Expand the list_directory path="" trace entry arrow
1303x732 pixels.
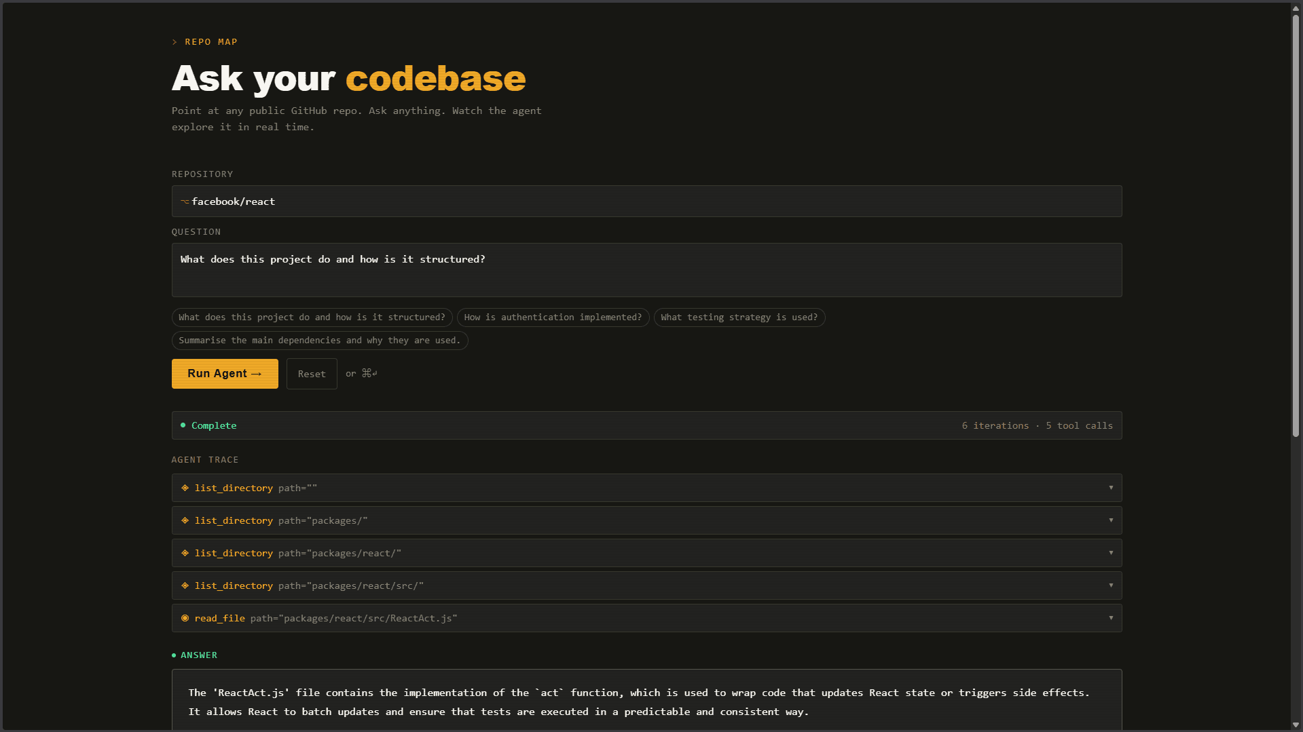coord(1111,488)
